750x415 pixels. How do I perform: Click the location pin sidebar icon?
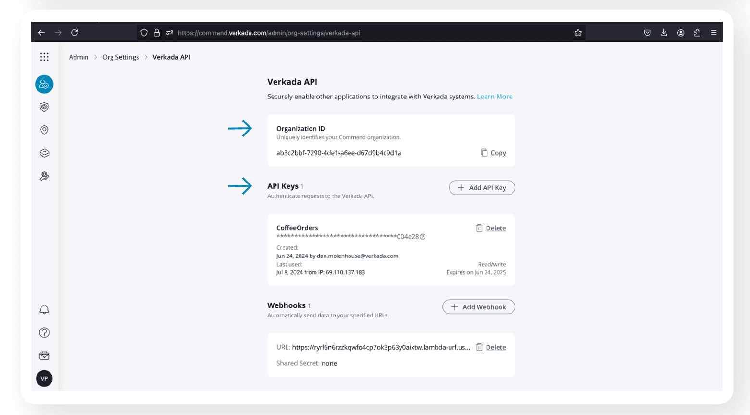(x=44, y=130)
